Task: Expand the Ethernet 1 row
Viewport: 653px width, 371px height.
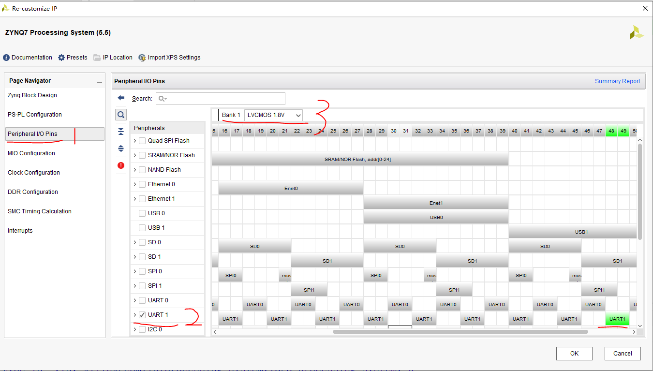Action: click(135, 199)
